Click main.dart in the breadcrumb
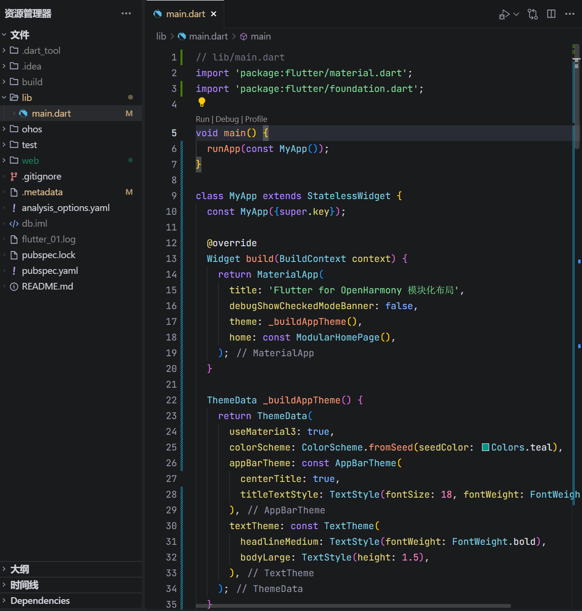Image resolution: width=582 pixels, height=611 pixels. (x=209, y=36)
